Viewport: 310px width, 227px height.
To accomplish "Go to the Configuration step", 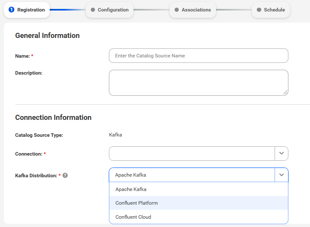I will 110,10.
